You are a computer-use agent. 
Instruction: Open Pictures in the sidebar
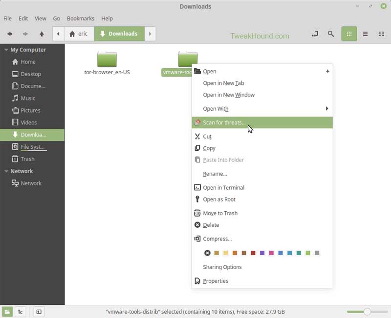click(32, 111)
